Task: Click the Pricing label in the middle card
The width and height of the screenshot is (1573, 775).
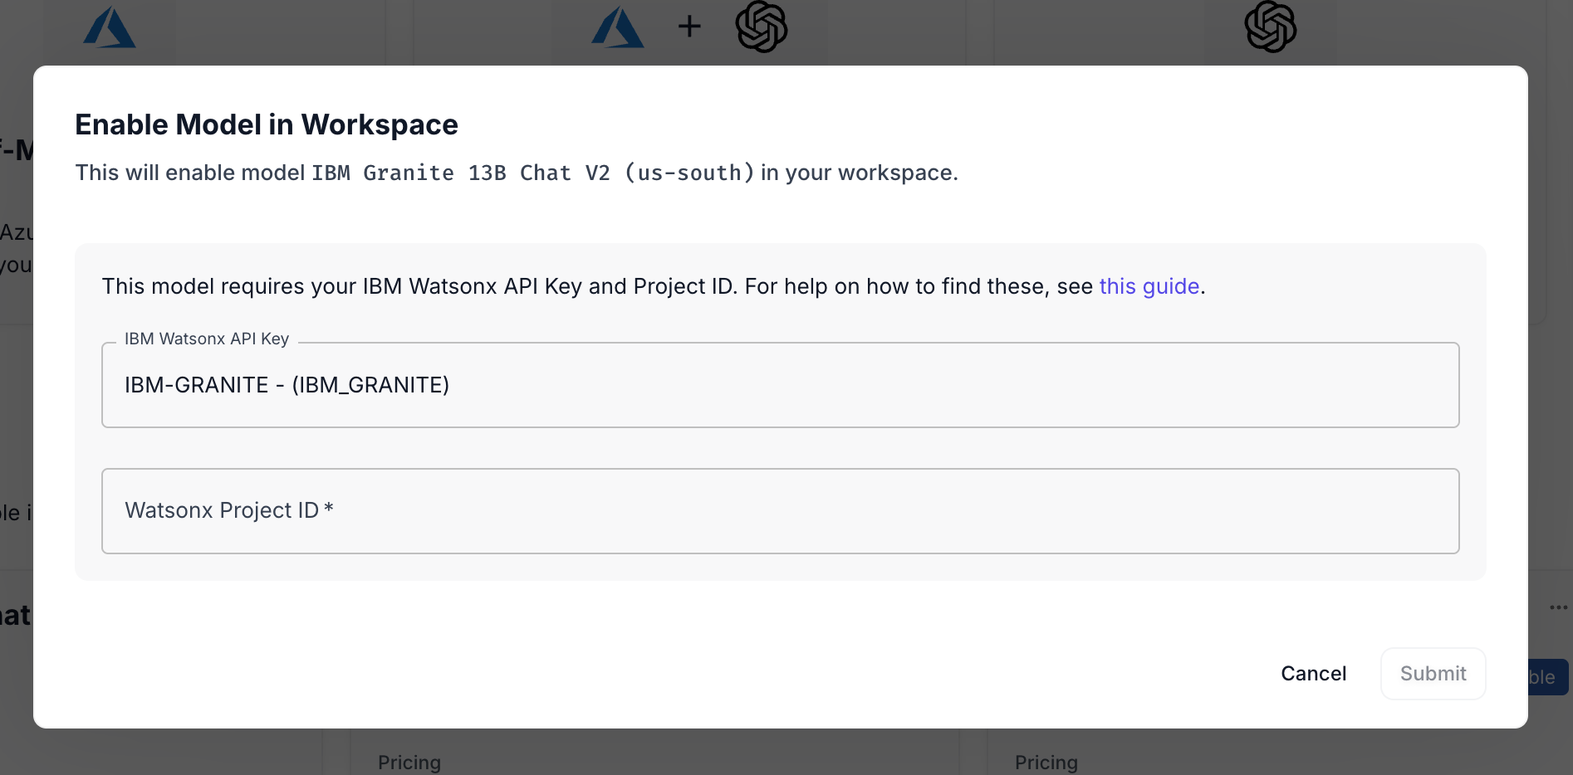Action: click(409, 763)
